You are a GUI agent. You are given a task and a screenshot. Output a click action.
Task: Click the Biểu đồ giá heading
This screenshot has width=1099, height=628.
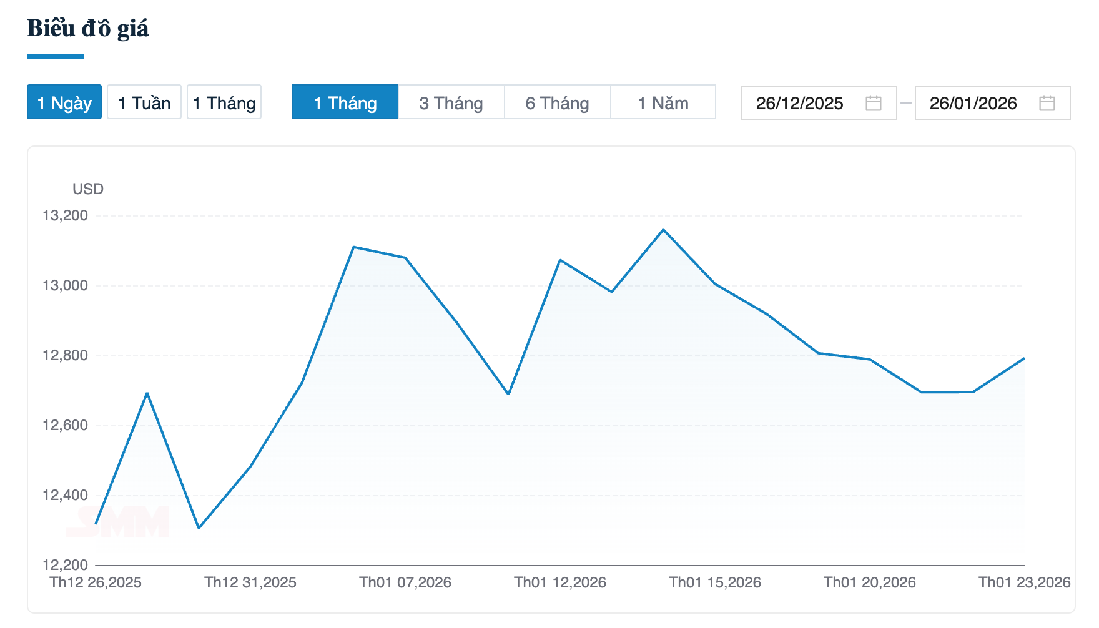pyautogui.click(x=88, y=29)
